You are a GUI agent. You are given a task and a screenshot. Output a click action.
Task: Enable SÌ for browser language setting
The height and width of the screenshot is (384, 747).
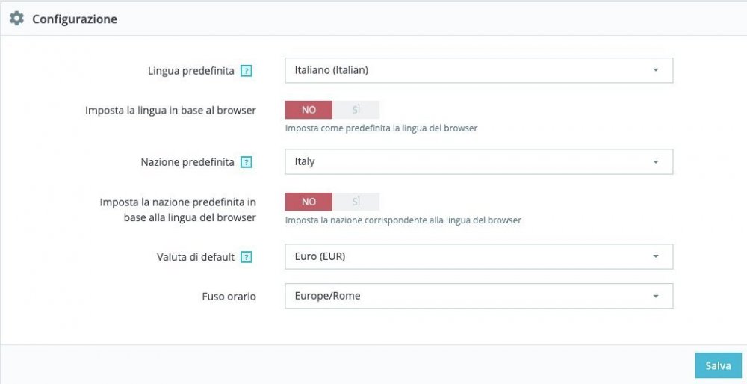tap(356, 110)
